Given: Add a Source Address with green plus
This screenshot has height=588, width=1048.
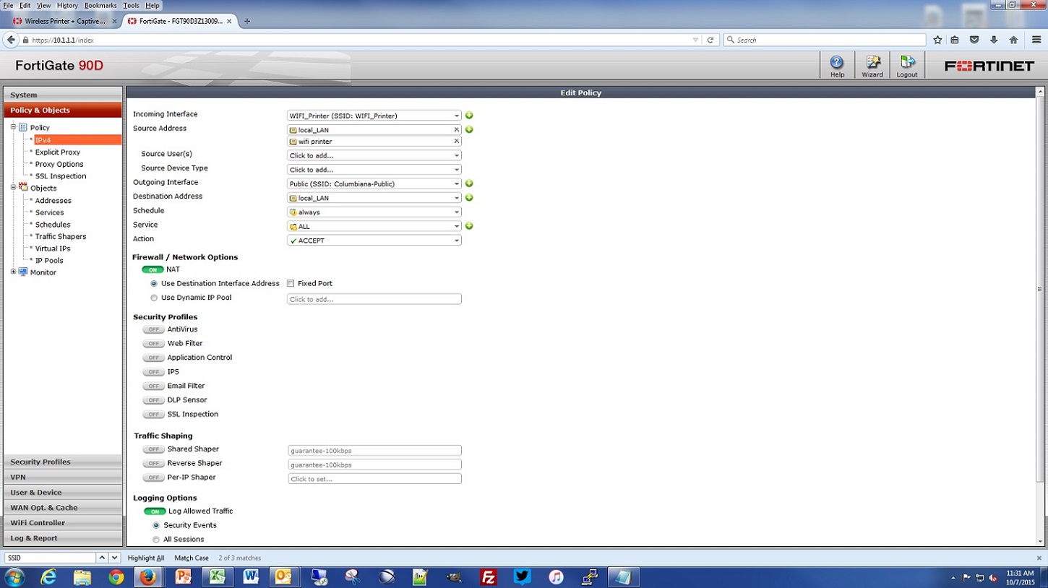Looking at the screenshot, I should click(x=469, y=129).
